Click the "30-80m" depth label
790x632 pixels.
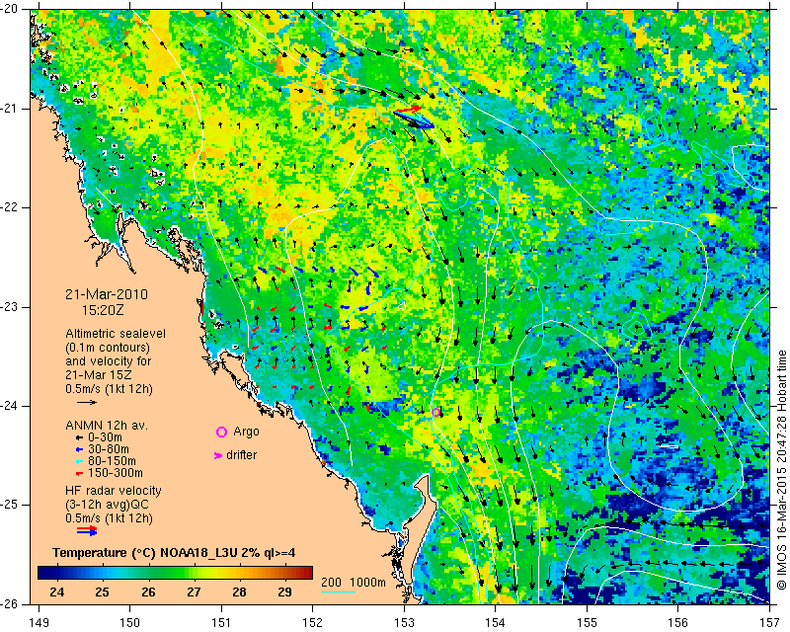109,449
